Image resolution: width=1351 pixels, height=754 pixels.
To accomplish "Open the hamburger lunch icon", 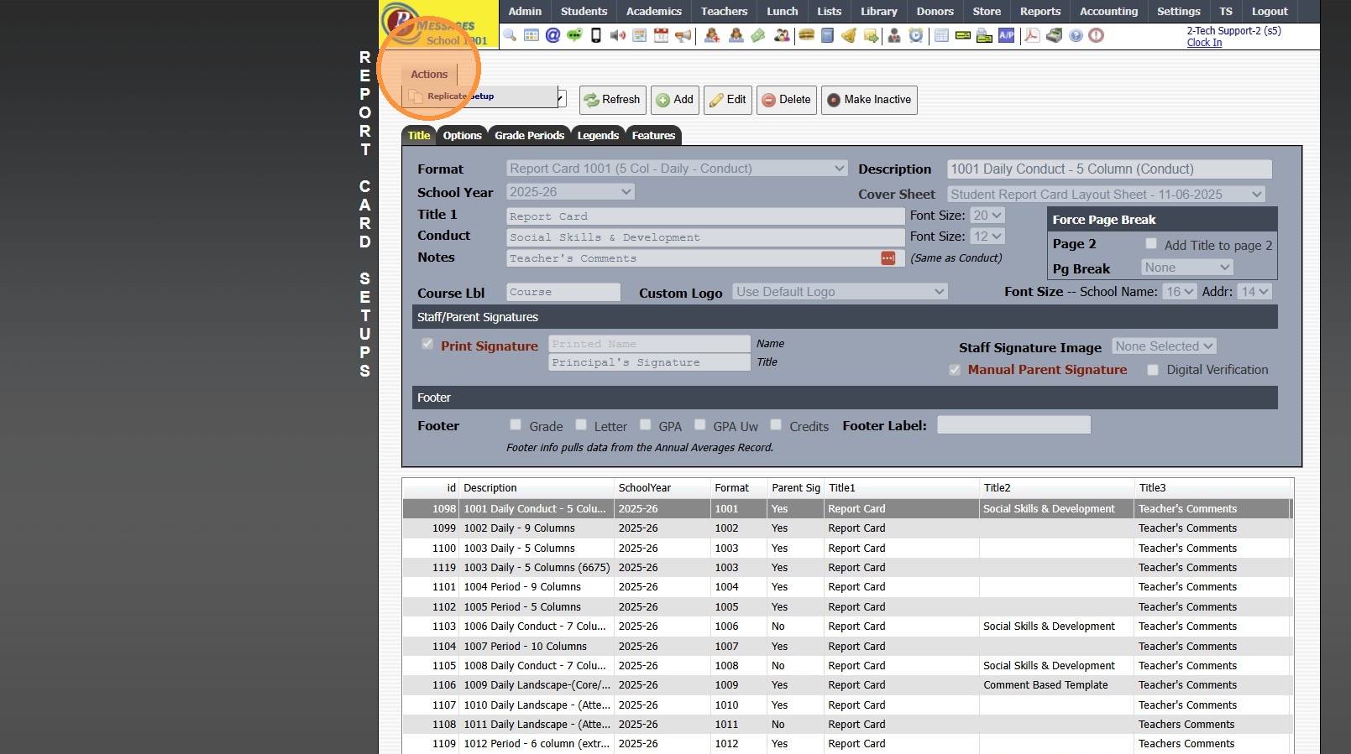I will pos(806,35).
